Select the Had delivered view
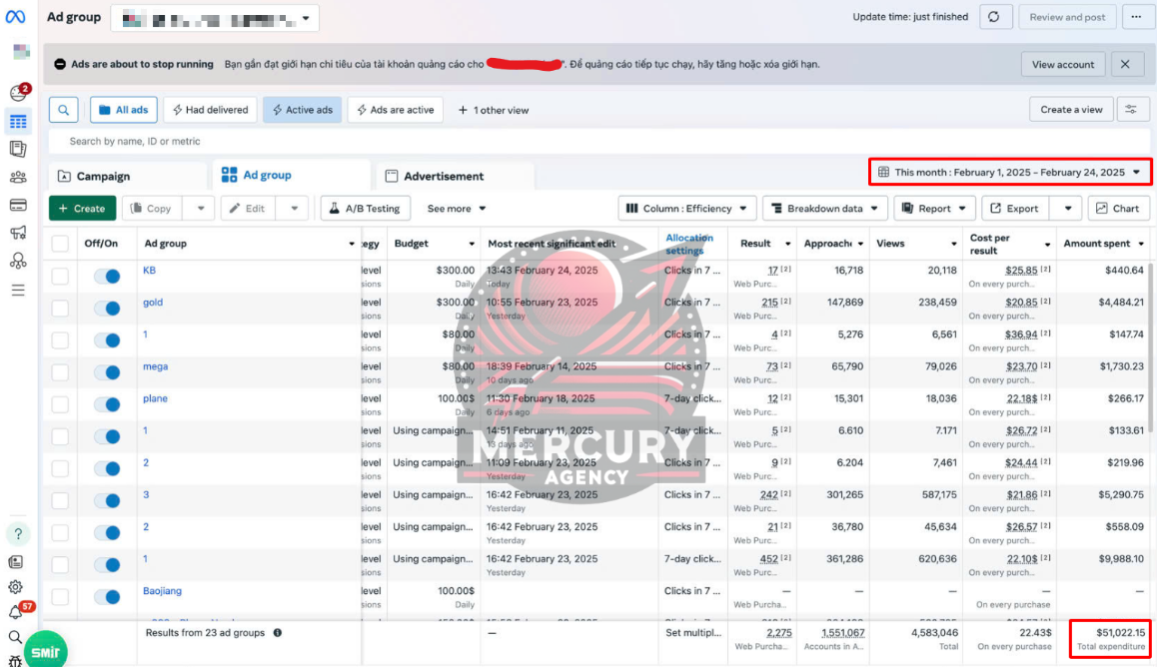1157x667 pixels. coord(210,110)
